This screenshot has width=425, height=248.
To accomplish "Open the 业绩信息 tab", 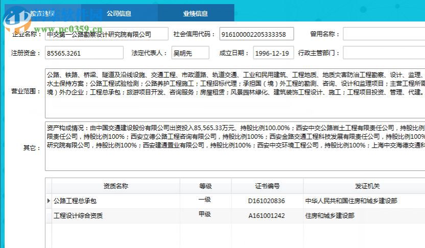I will coord(196,13).
